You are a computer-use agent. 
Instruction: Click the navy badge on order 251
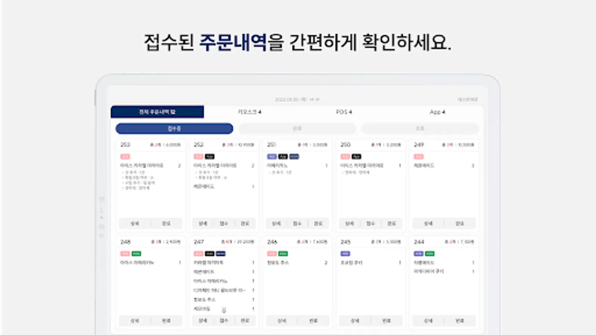294,157
